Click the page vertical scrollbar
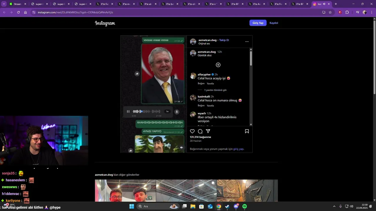Image resolution: width=376 pixels, height=211 pixels. pos(374,57)
